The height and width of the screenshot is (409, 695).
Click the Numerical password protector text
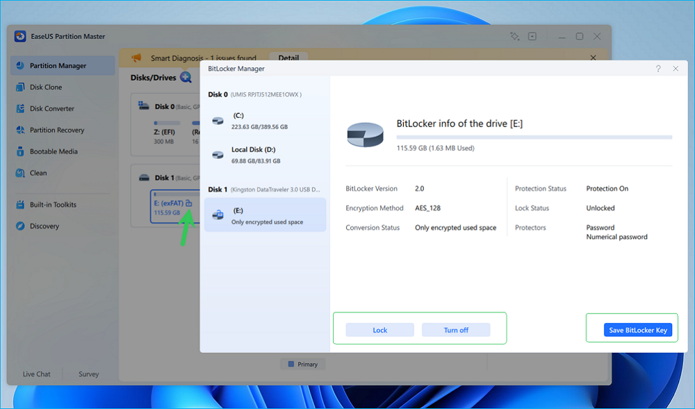pos(616,237)
